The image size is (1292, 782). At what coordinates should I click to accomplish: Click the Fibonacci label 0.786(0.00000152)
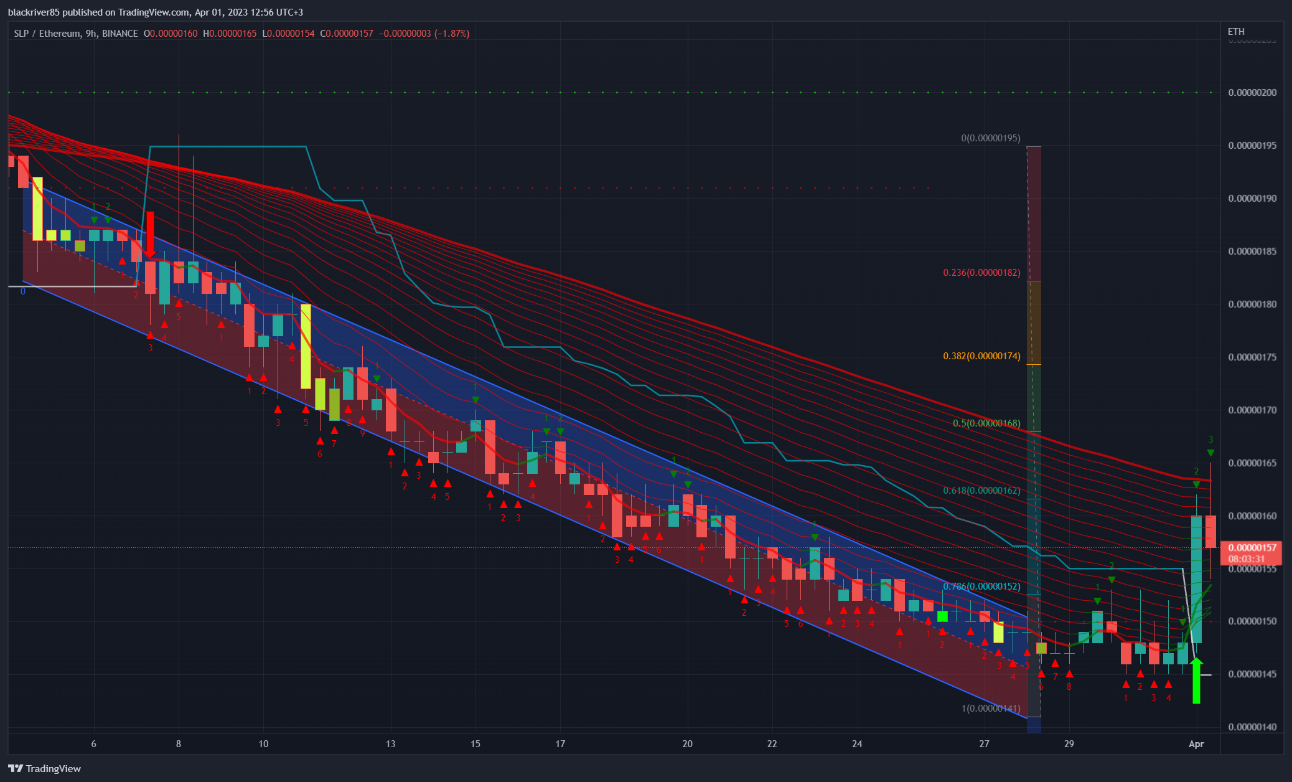coord(981,586)
